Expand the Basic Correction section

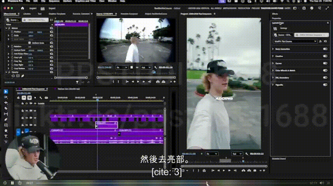[273, 49]
